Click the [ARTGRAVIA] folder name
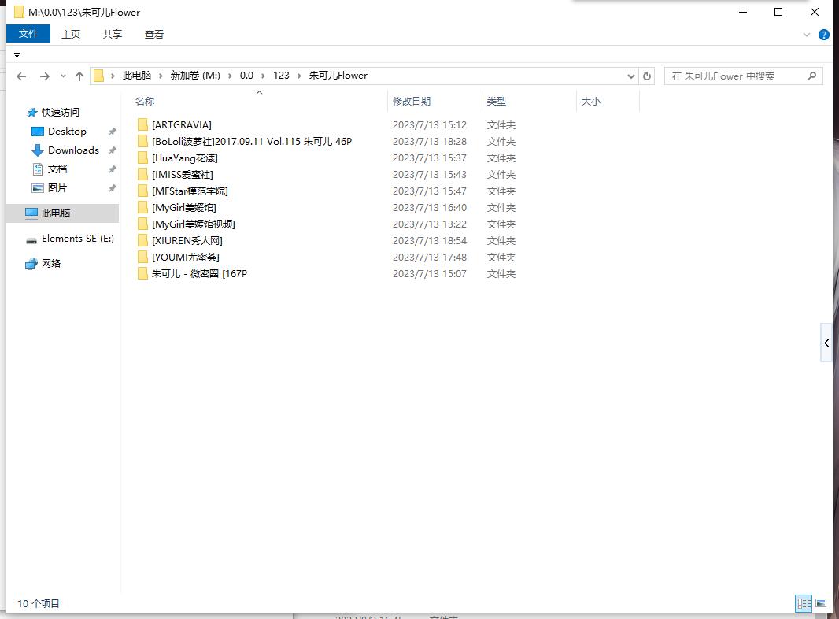 click(x=182, y=124)
